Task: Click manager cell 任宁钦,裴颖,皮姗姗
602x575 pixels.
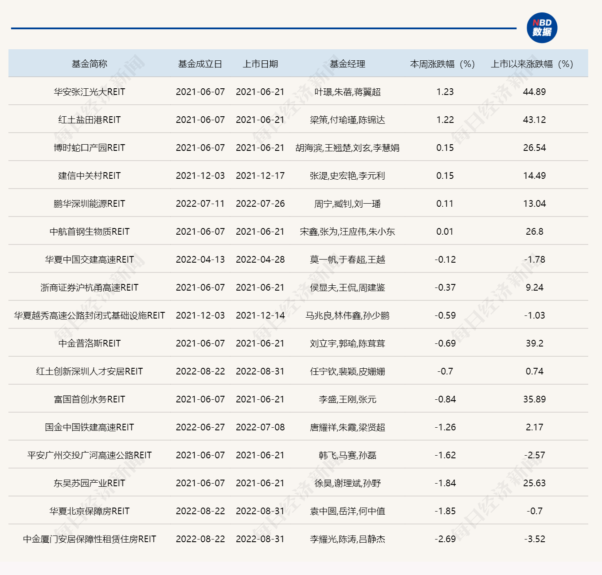Action: pyautogui.click(x=348, y=371)
